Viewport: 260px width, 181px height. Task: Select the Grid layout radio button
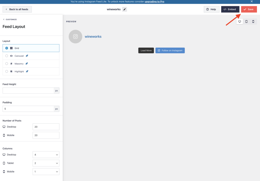click(7, 48)
